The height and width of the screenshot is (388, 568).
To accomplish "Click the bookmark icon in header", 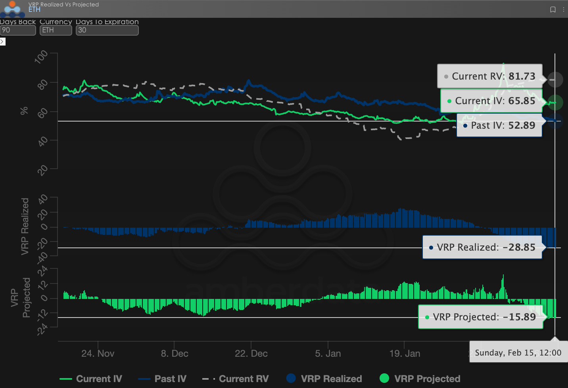I will click(553, 10).
